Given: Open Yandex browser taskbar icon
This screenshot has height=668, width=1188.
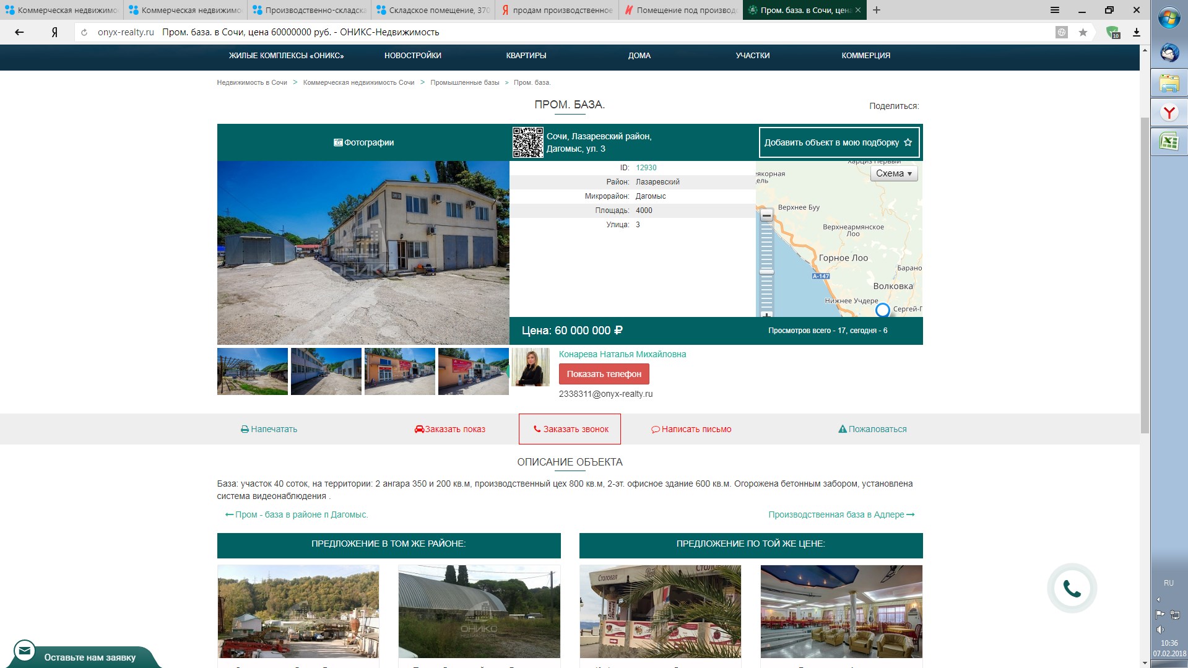Looking at the screenshot, I should [1169, 113].
